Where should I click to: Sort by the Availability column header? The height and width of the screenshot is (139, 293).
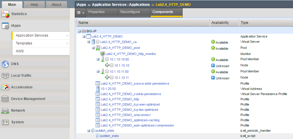(x=224, y=23)
